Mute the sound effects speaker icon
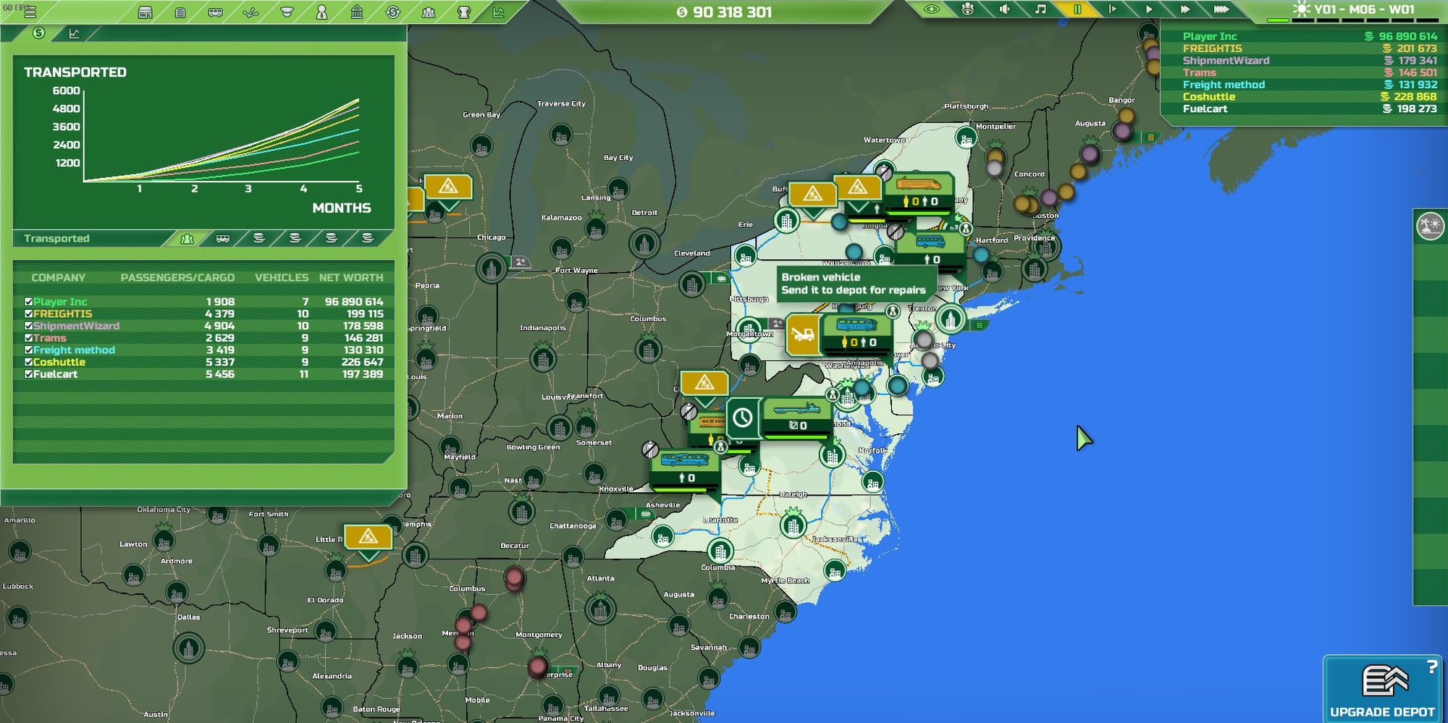This screenshot has width=1448, height=723. click(1004, 9)
